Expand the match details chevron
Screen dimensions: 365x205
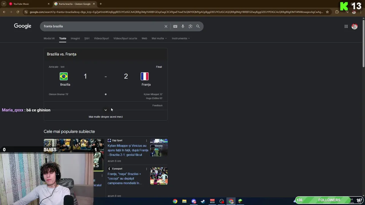pyautogui.click(x=106, y=110)
